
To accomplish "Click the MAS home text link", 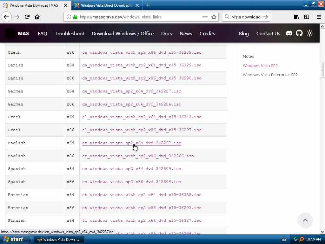I will (x=23, y=33).
